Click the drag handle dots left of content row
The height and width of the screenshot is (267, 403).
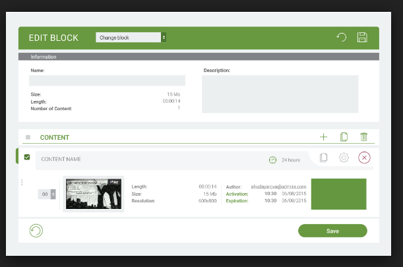[x=22, y=183]
